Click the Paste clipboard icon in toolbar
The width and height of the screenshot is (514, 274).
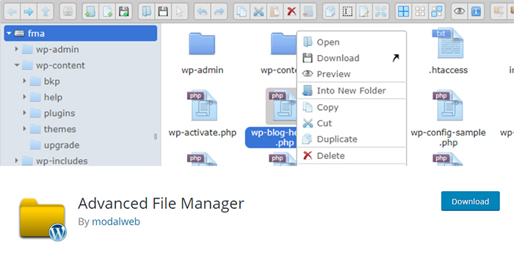tap(275, 12)
